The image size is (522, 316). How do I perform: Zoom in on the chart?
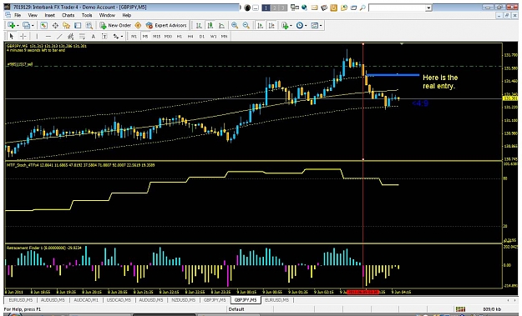click(x=235, y=25)
